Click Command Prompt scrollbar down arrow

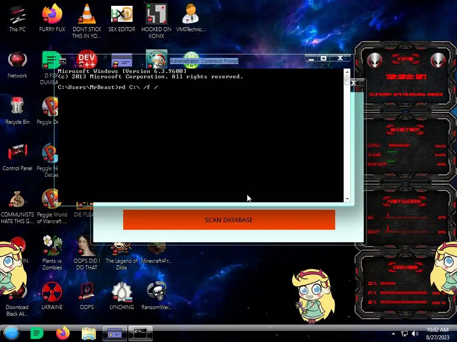[x=347, y=199]
